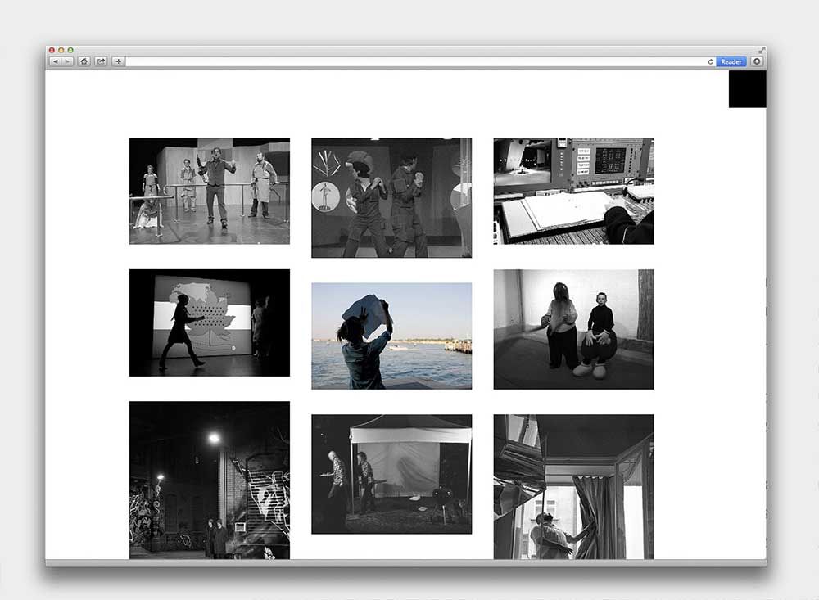Open the home page via house icon
The height and width of the screenshot is (600, 819).
point(84,61)
